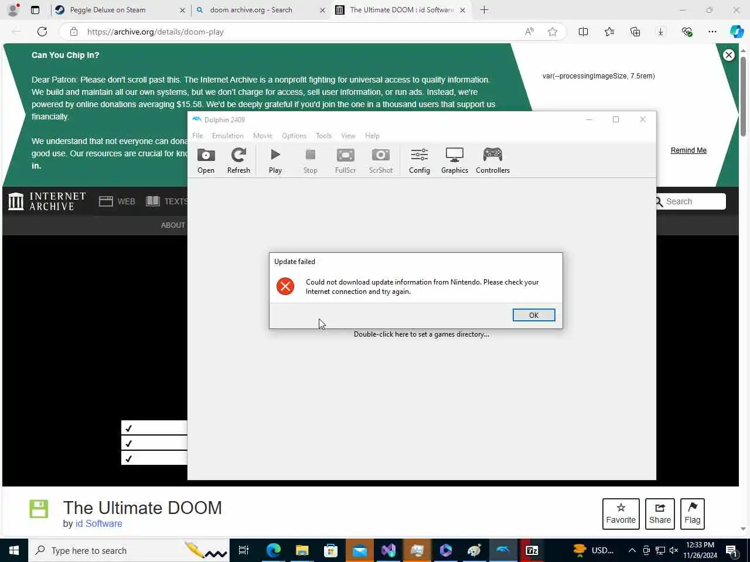This screenshot has width=750, height=562.
Task: Toggle fullscreen with the FullScr icon
Action: 345,160
